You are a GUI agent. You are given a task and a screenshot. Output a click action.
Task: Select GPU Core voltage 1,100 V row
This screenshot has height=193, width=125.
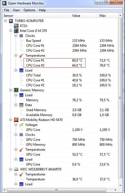point(60,130)
